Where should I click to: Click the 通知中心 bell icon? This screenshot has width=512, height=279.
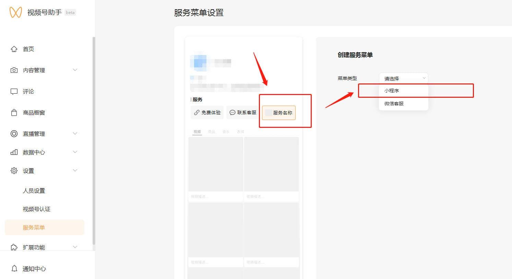point(14,268)
